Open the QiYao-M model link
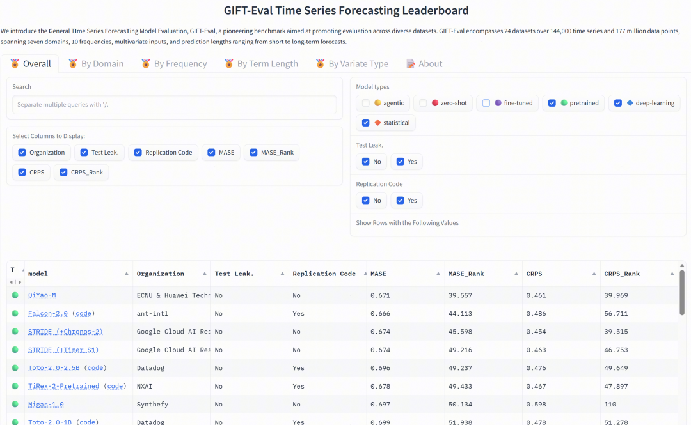 tap(42, 295)
